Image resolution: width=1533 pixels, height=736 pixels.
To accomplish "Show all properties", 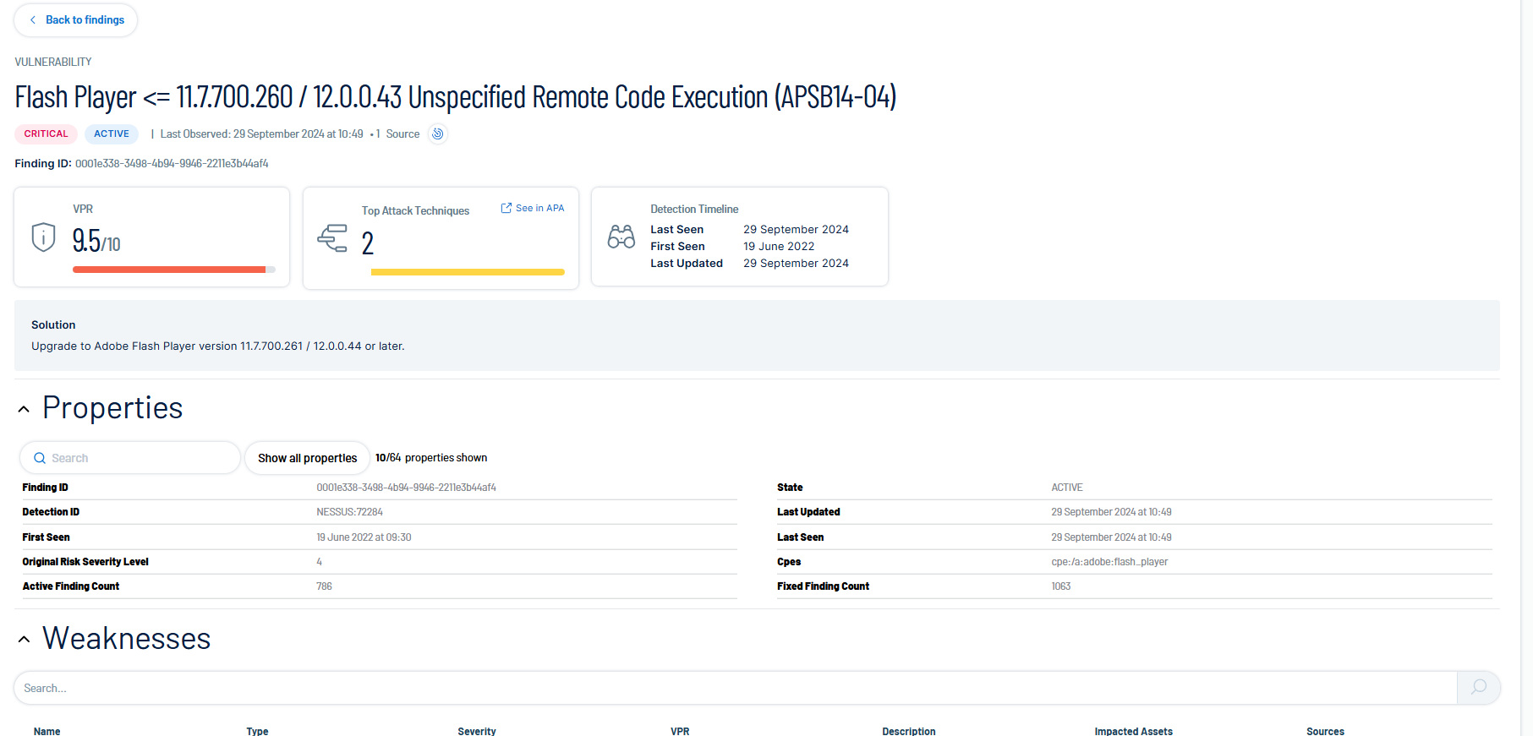I will (x=307, y=458).
